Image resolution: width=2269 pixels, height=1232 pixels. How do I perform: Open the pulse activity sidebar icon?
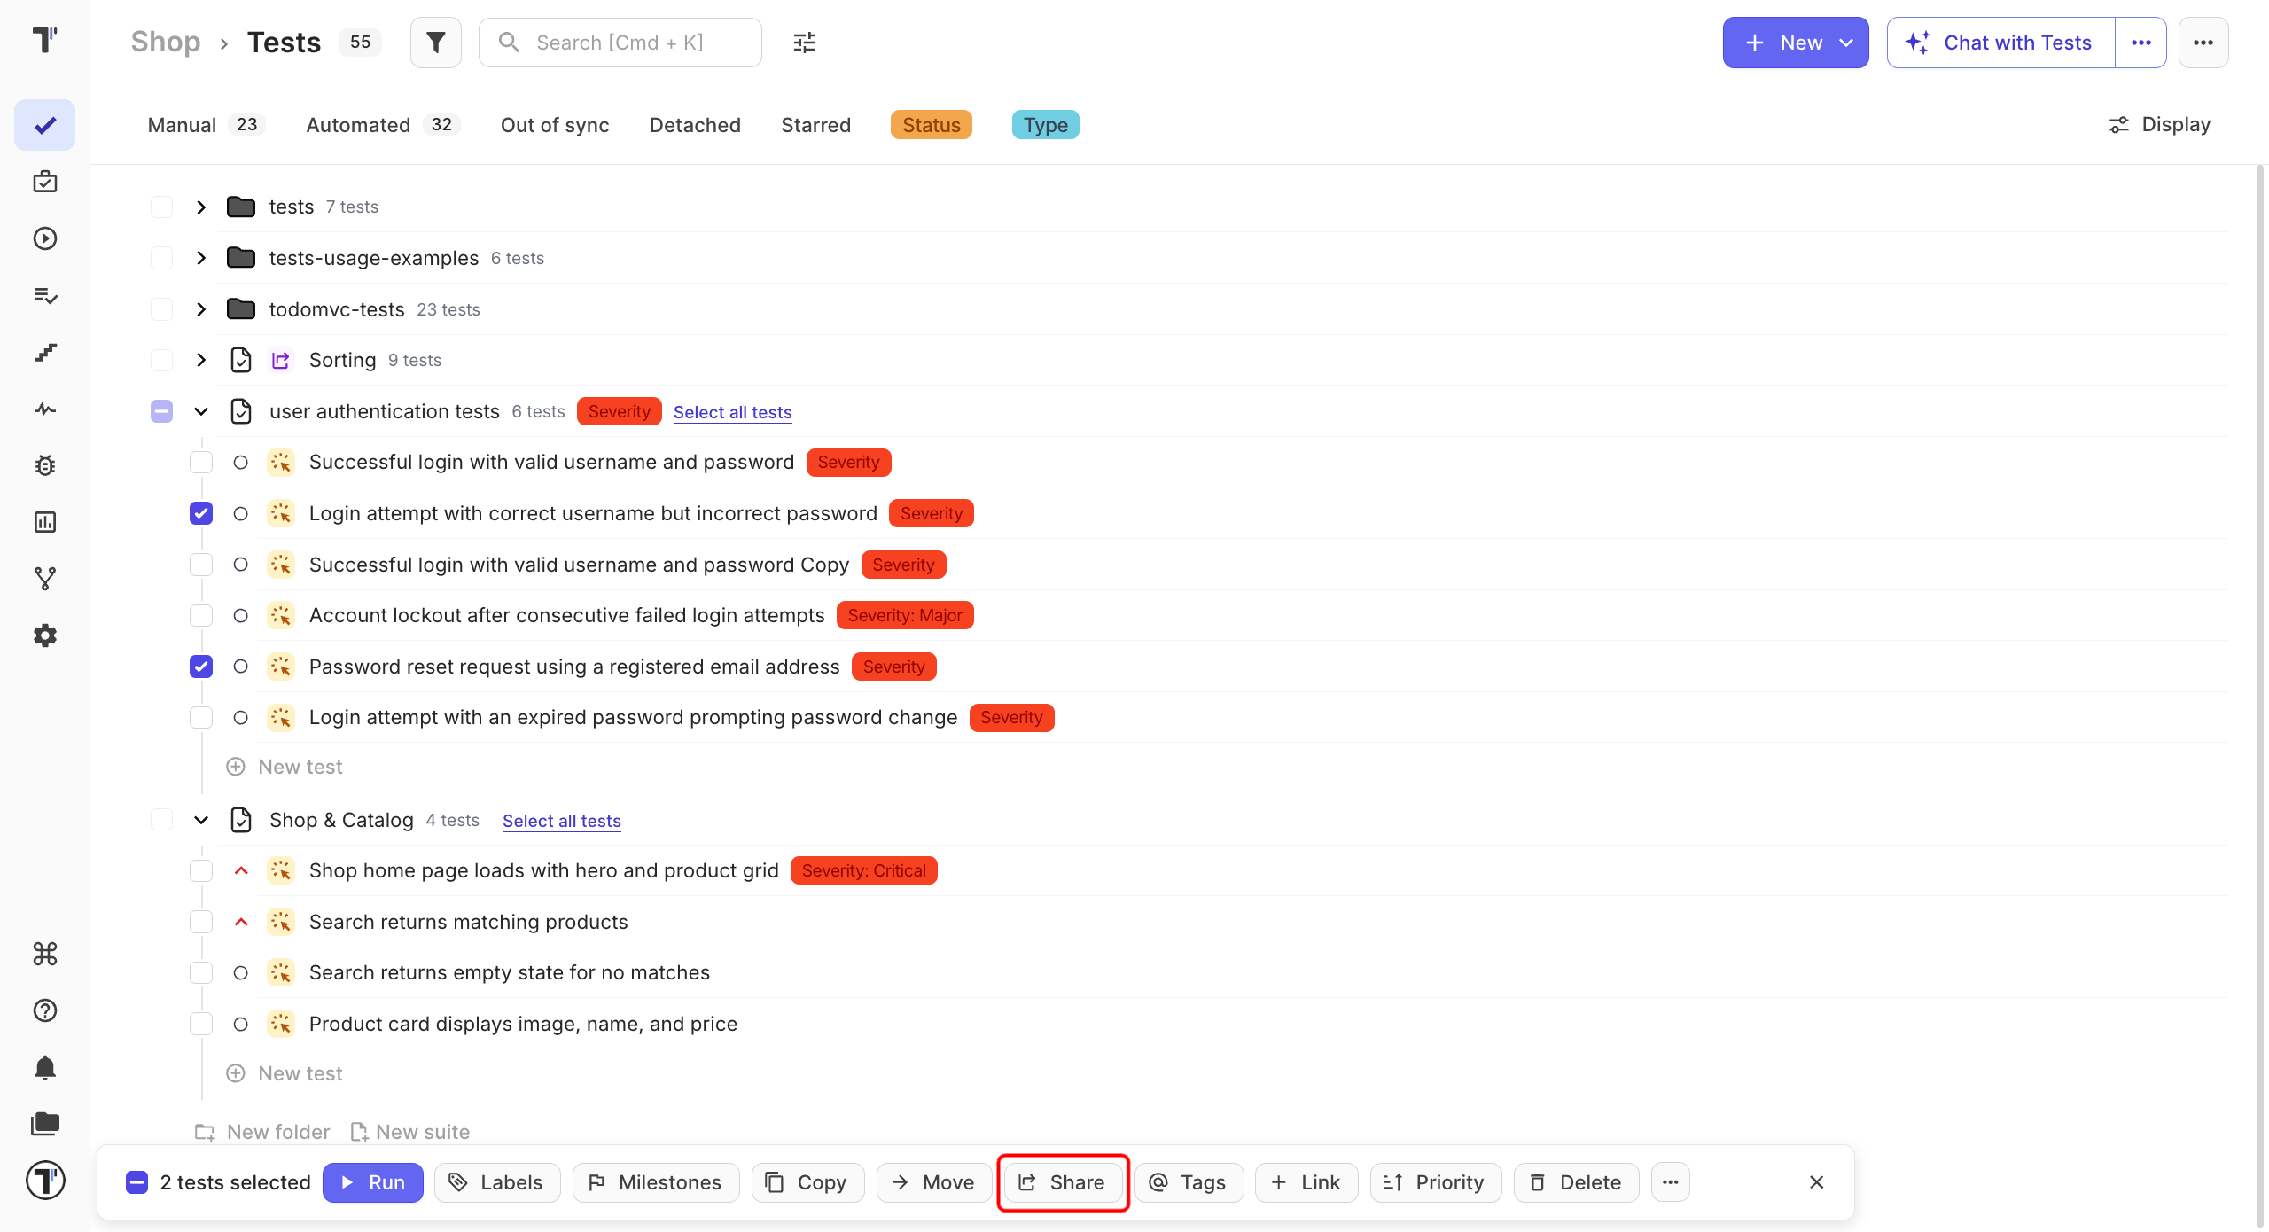(45, 409)
